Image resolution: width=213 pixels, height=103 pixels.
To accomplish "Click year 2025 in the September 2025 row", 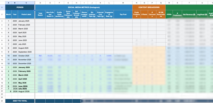I will click(x=15, y=52).
